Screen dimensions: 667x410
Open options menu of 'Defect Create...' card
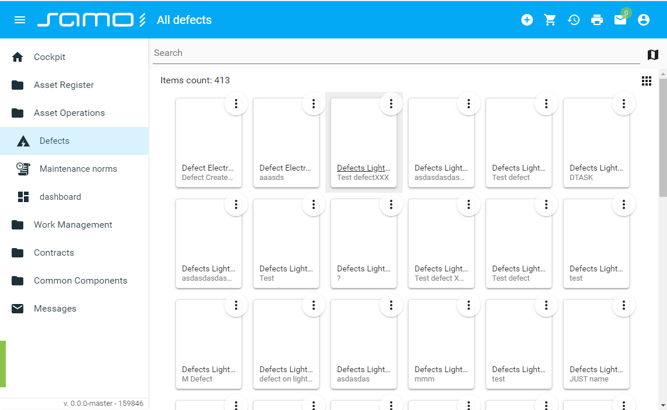[x=236, y=104]
